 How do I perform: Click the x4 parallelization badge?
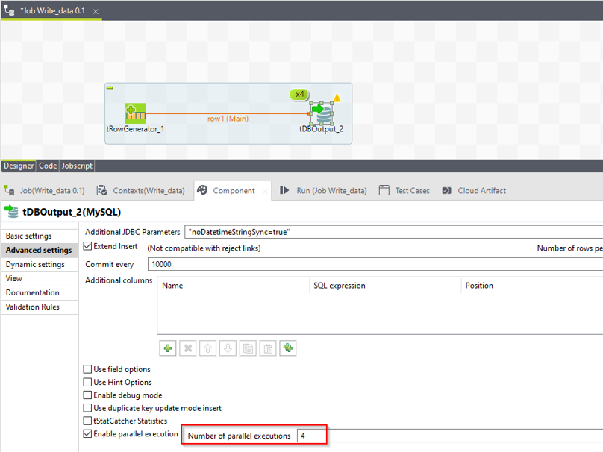[299, 95]
